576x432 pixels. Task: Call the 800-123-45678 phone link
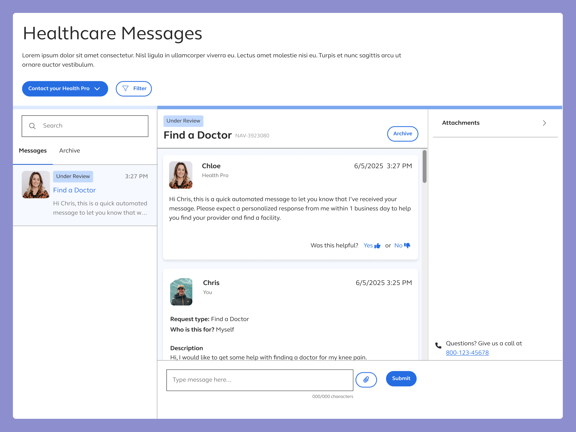467,353
